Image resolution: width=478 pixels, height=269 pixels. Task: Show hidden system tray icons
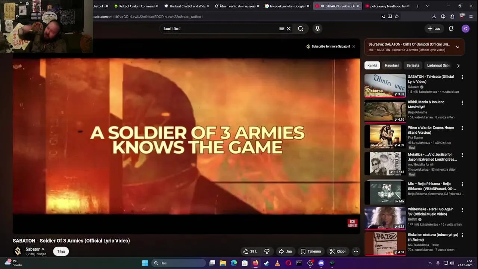(430, 263)
